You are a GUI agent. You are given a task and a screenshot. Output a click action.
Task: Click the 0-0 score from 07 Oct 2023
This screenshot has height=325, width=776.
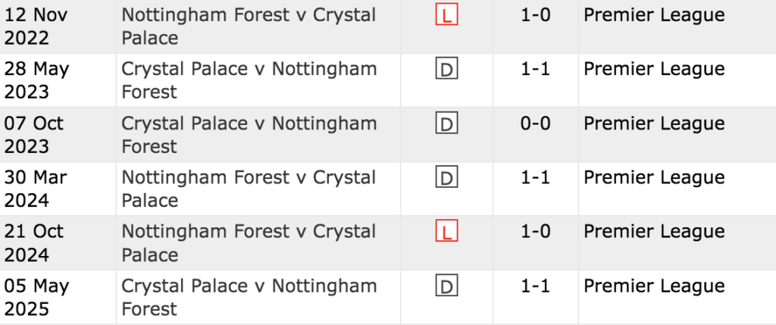[536, 123]
